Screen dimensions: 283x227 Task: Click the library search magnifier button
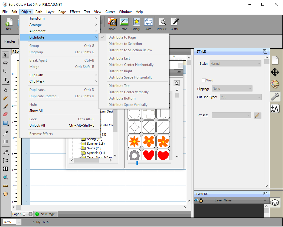point(177,83)
